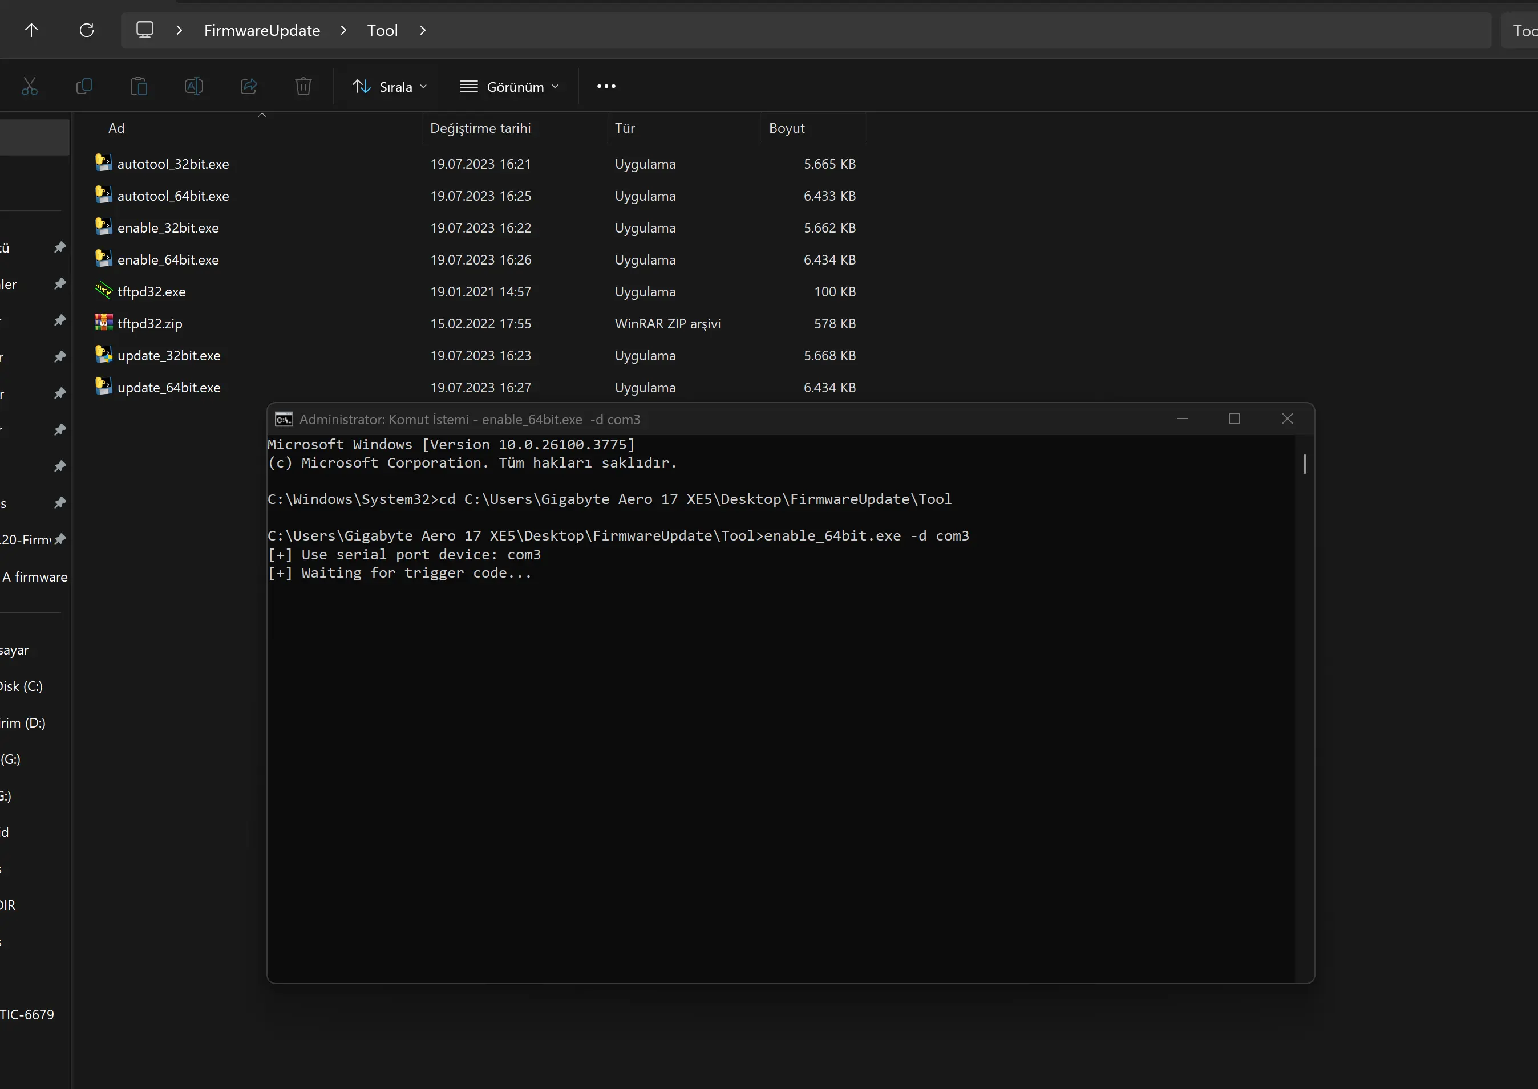Select file name tftpd32.exe
The image size is (1538, 1089).
coord(152,292)
